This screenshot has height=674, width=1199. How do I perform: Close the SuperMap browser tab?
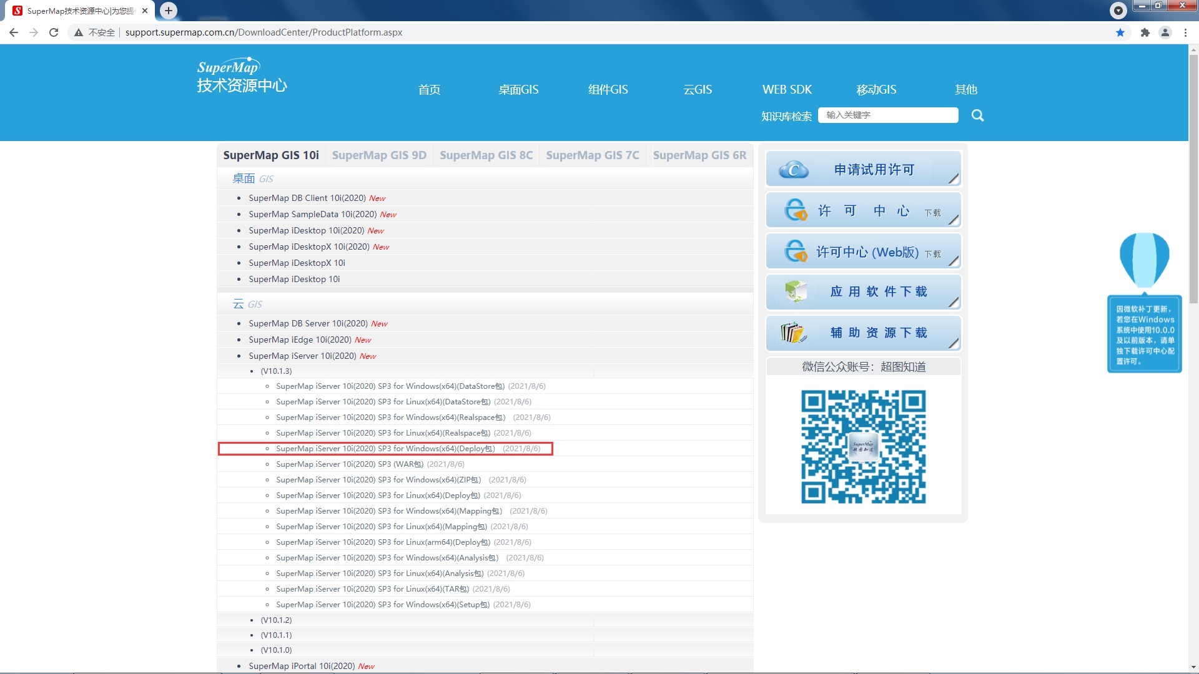pyautogui.click(x=145, y=11)
